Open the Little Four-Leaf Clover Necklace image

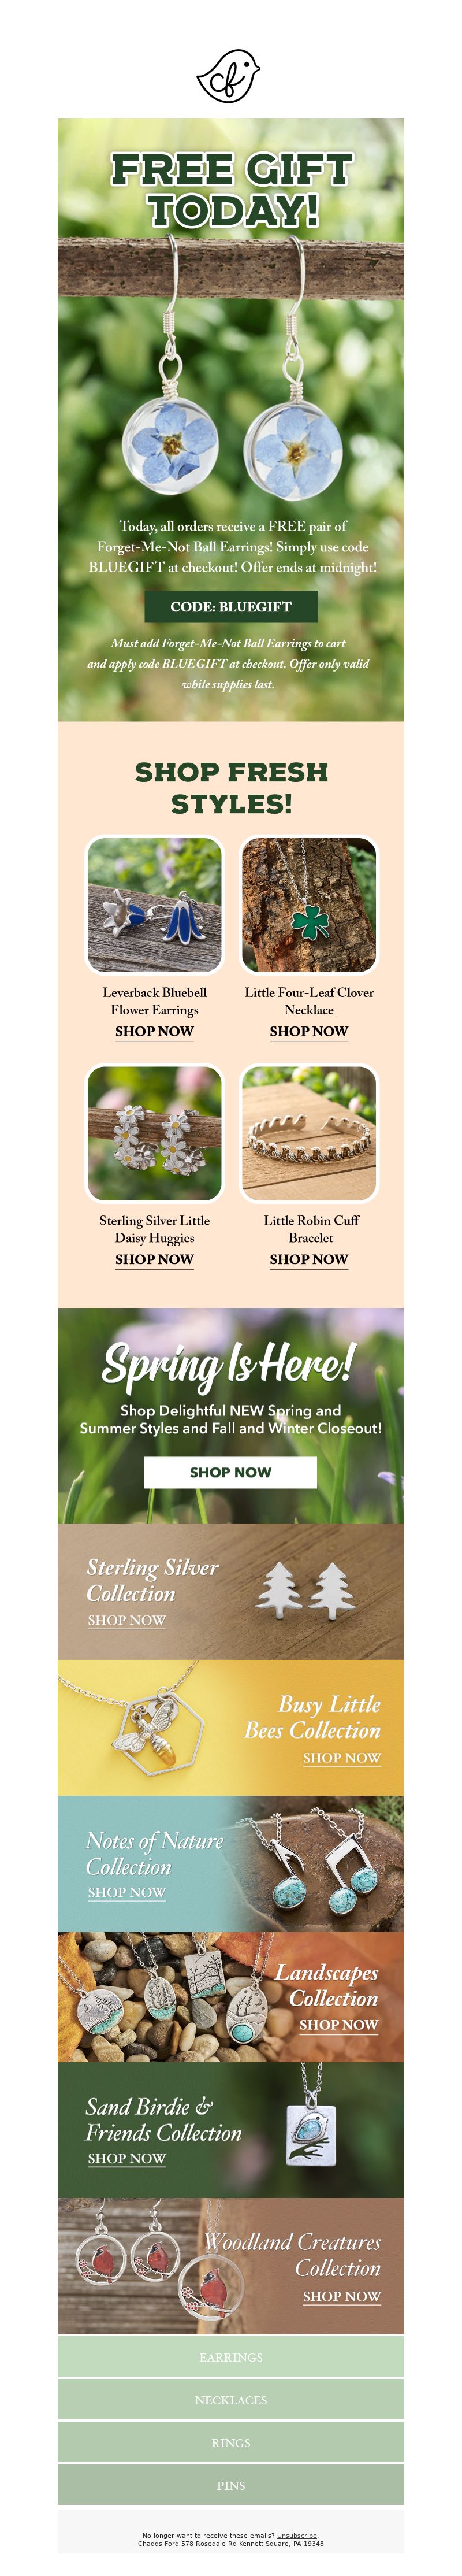click(x=309, y=905)
